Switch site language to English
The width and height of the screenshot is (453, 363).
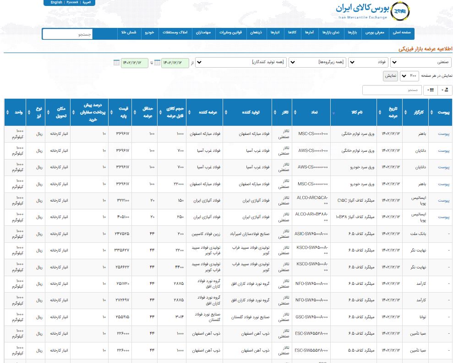point(56,2)
